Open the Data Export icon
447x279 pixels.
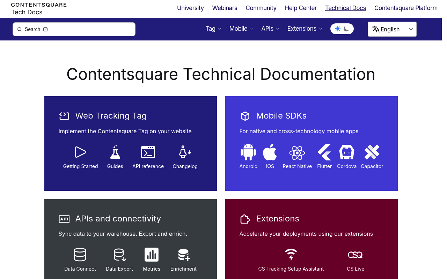pyautogui.click(x=119, y=255)
